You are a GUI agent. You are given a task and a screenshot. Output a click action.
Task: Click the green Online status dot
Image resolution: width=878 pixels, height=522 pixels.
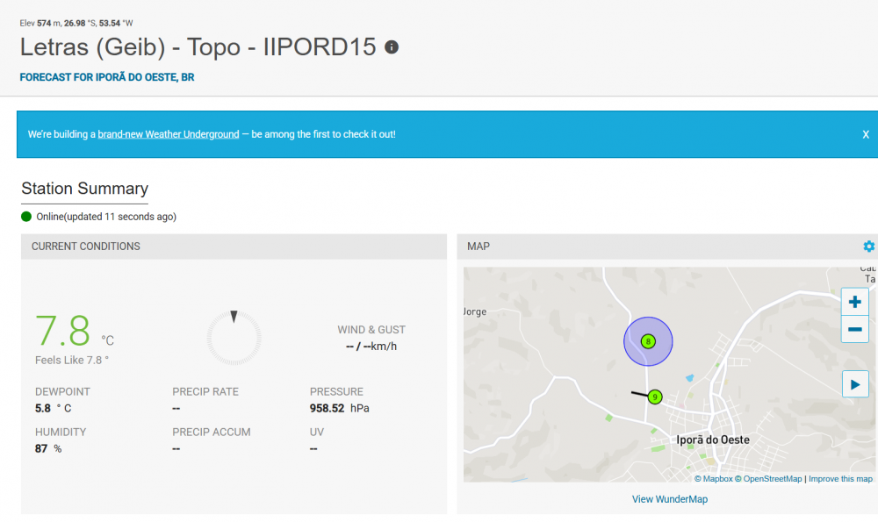(x=26, y=217)
